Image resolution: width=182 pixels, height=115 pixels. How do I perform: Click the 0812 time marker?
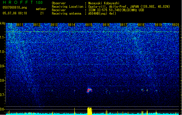(x=37, y=25)
